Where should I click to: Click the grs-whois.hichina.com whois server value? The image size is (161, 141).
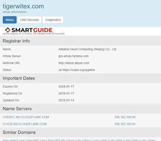tap(74, 56)
